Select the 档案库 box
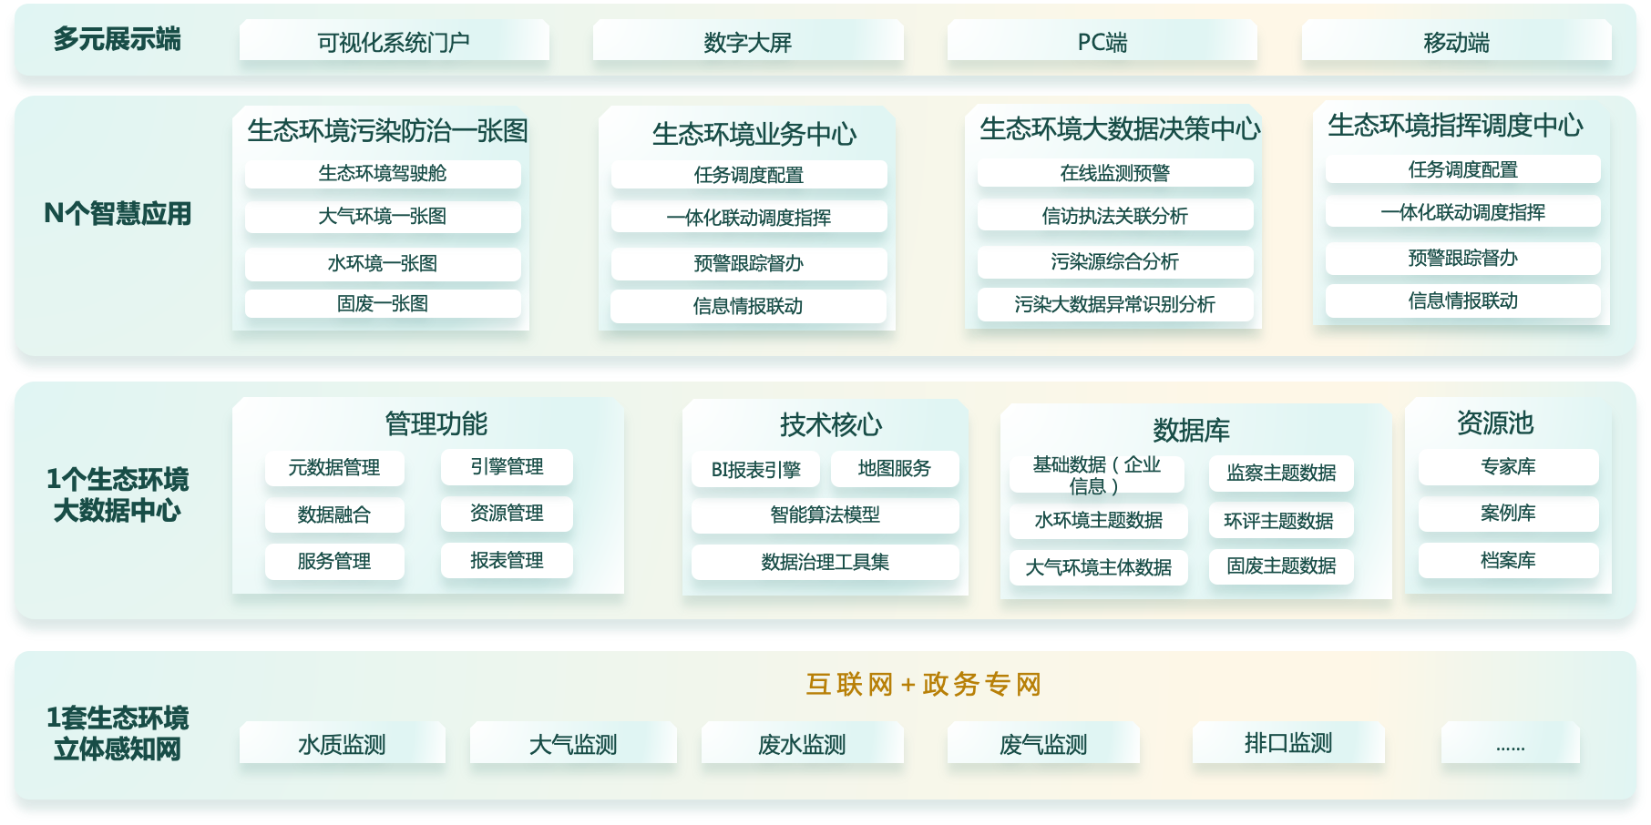Viewport: 1651px width, 825px height. pos(1509,560)
